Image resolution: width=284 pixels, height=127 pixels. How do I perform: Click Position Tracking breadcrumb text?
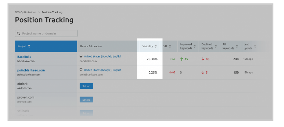click(x=52, y=12)
